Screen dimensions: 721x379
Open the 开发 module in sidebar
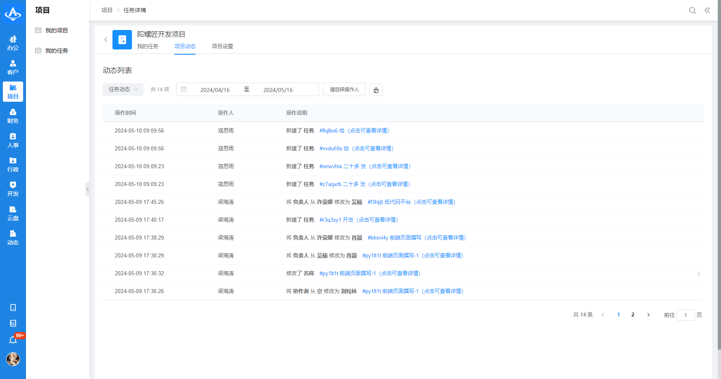coord(13,189)
